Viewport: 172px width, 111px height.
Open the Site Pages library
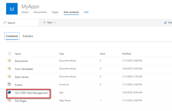pyautogui.click(x=21, y=101)
